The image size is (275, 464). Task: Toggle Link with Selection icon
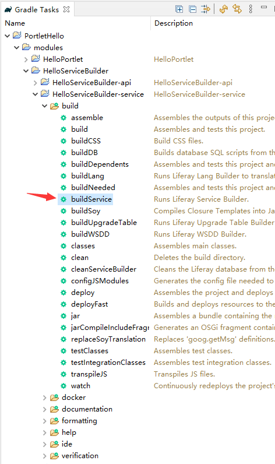point(237,9)
